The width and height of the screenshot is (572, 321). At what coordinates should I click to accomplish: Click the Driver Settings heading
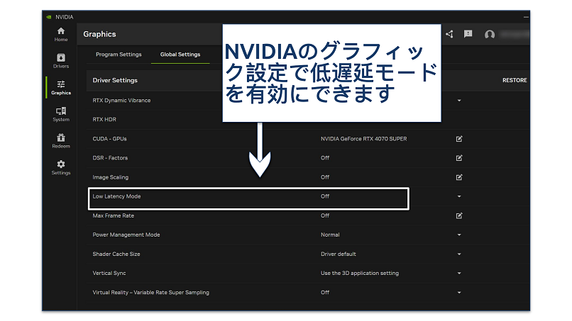click(115, 80)
